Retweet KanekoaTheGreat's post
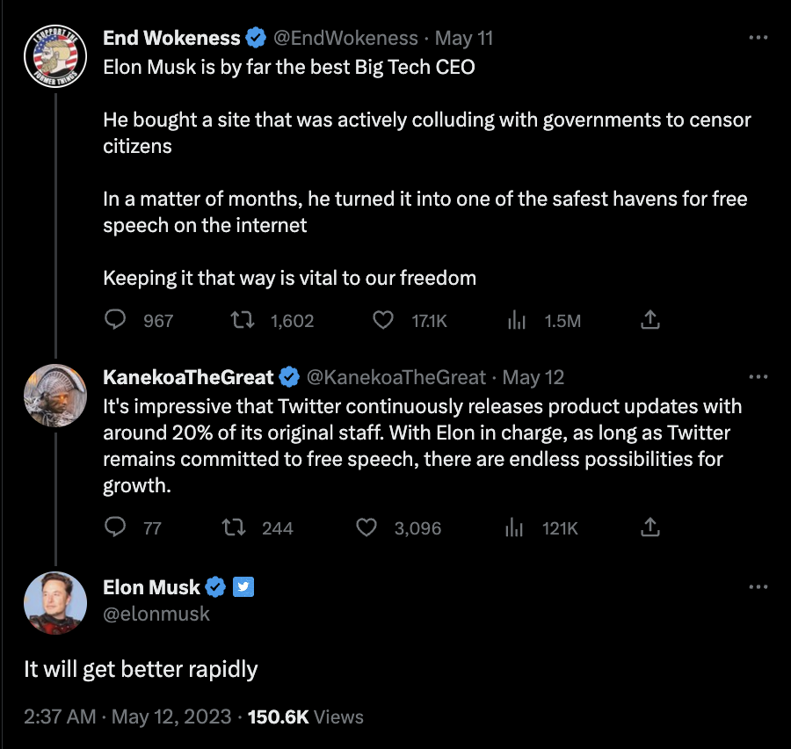This screenshot has width=791, height=749. 233,527
